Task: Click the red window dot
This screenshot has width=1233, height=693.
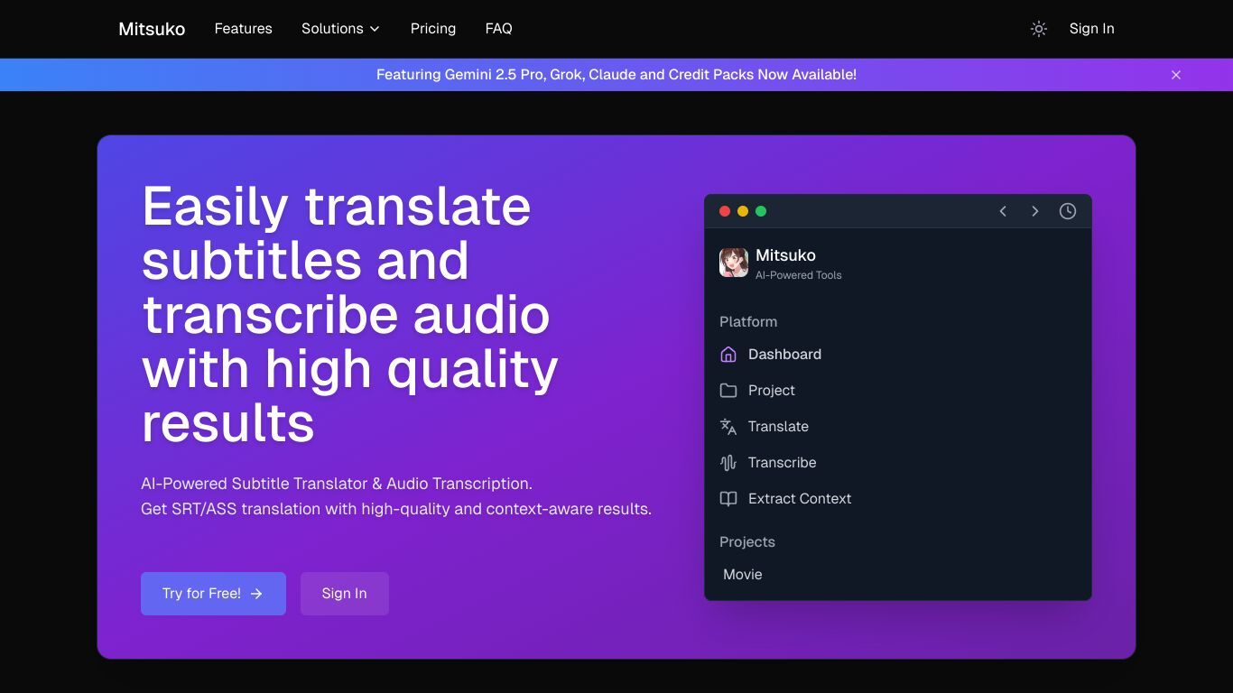Action: pos(725,211)
